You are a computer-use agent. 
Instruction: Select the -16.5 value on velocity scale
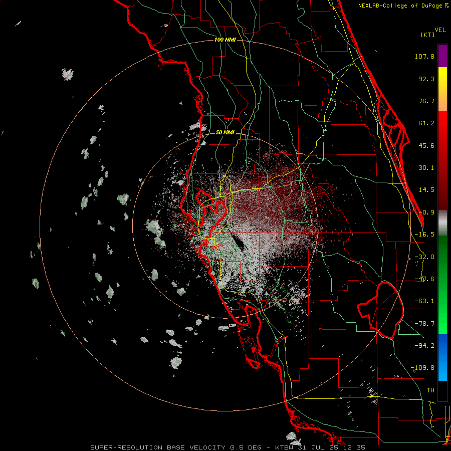click(x=424, y=235)
